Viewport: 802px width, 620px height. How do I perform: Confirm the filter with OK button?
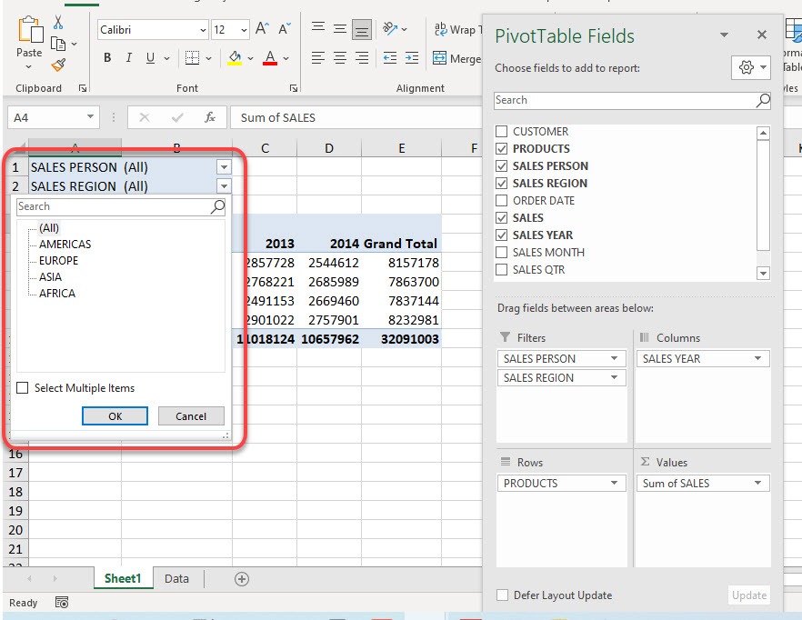[115, 415]
